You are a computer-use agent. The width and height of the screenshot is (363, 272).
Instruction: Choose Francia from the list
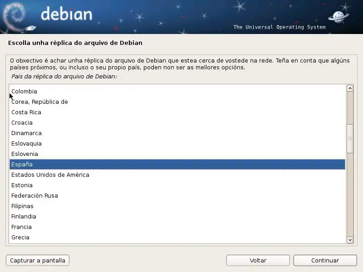(x=177, y=227)
